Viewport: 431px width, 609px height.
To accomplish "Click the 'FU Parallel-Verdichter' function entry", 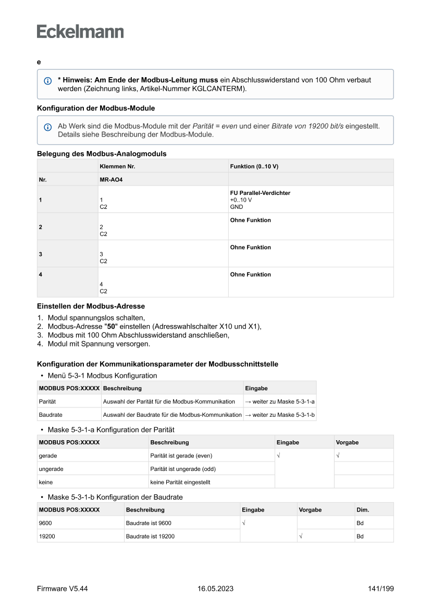I will 260,193.
